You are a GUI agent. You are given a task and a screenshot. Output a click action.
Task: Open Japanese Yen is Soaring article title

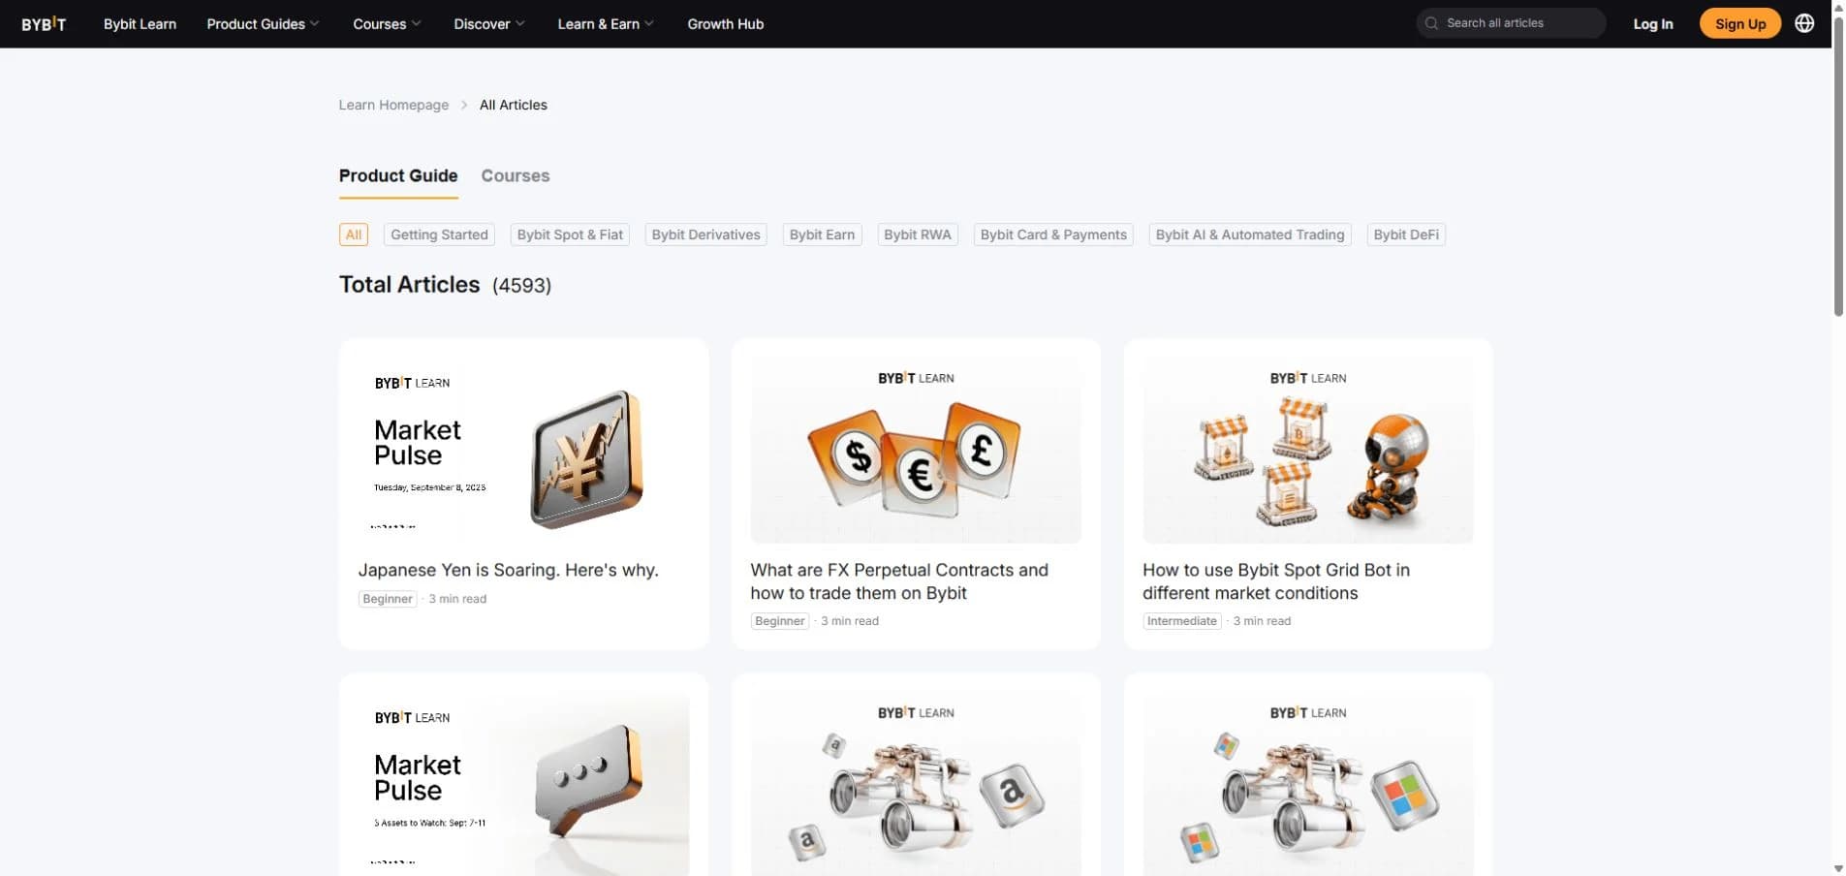[x=508, y=570]
